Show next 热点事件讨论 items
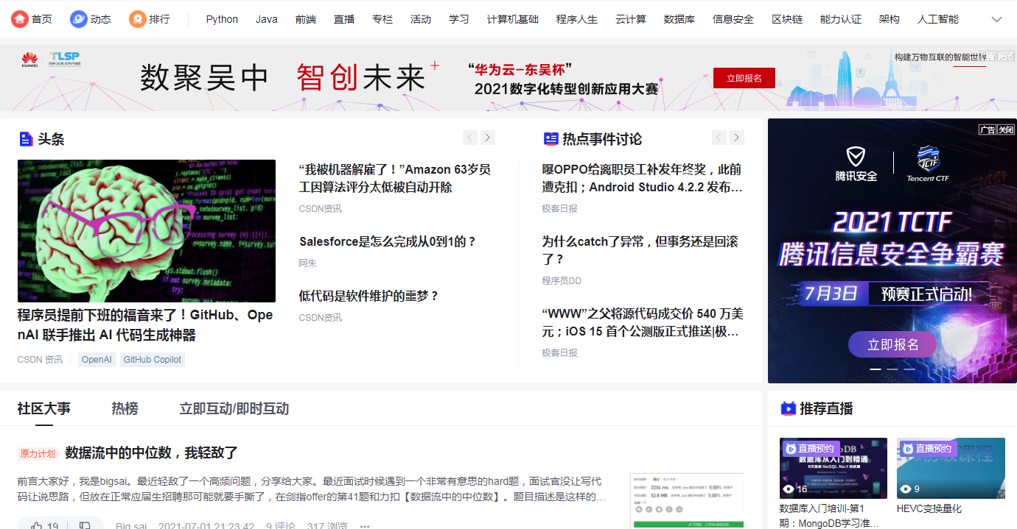 point(737,138)
